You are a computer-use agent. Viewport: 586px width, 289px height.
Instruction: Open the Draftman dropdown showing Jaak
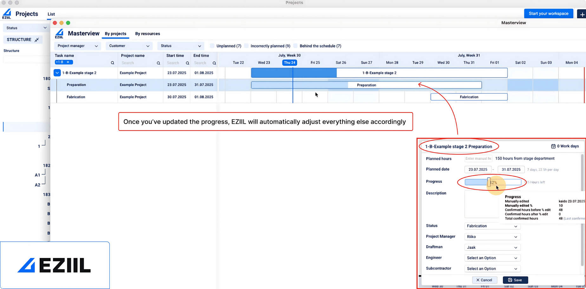click(x=492, y=247)
